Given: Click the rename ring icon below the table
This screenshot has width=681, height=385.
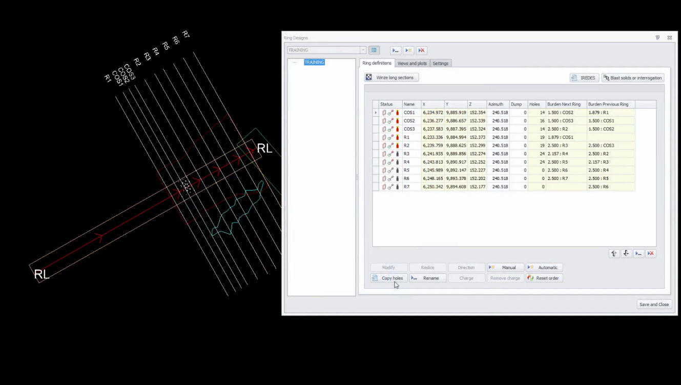Looking at the screenshot, I should 638,253.
